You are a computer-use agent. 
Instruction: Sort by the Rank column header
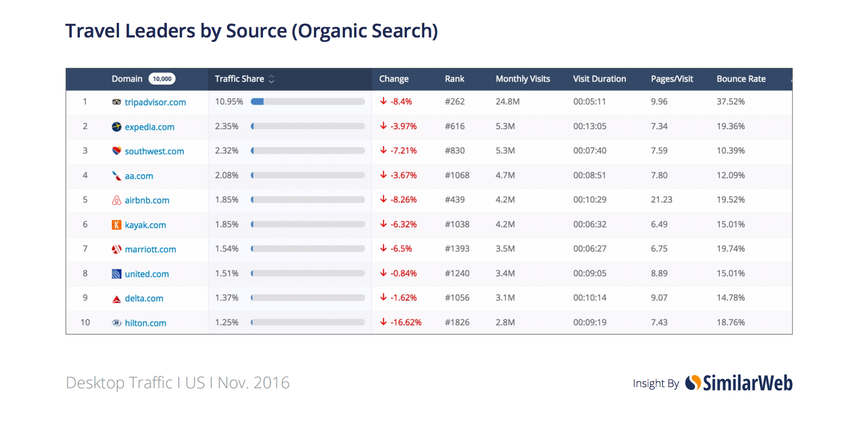[455, 79]
